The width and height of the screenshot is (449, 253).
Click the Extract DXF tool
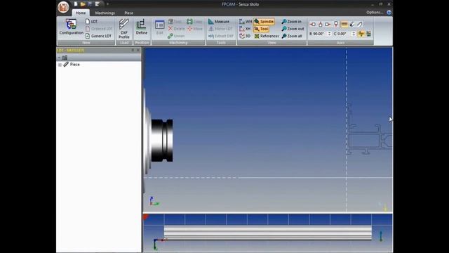pyautogui.click(x=221, y=36)
